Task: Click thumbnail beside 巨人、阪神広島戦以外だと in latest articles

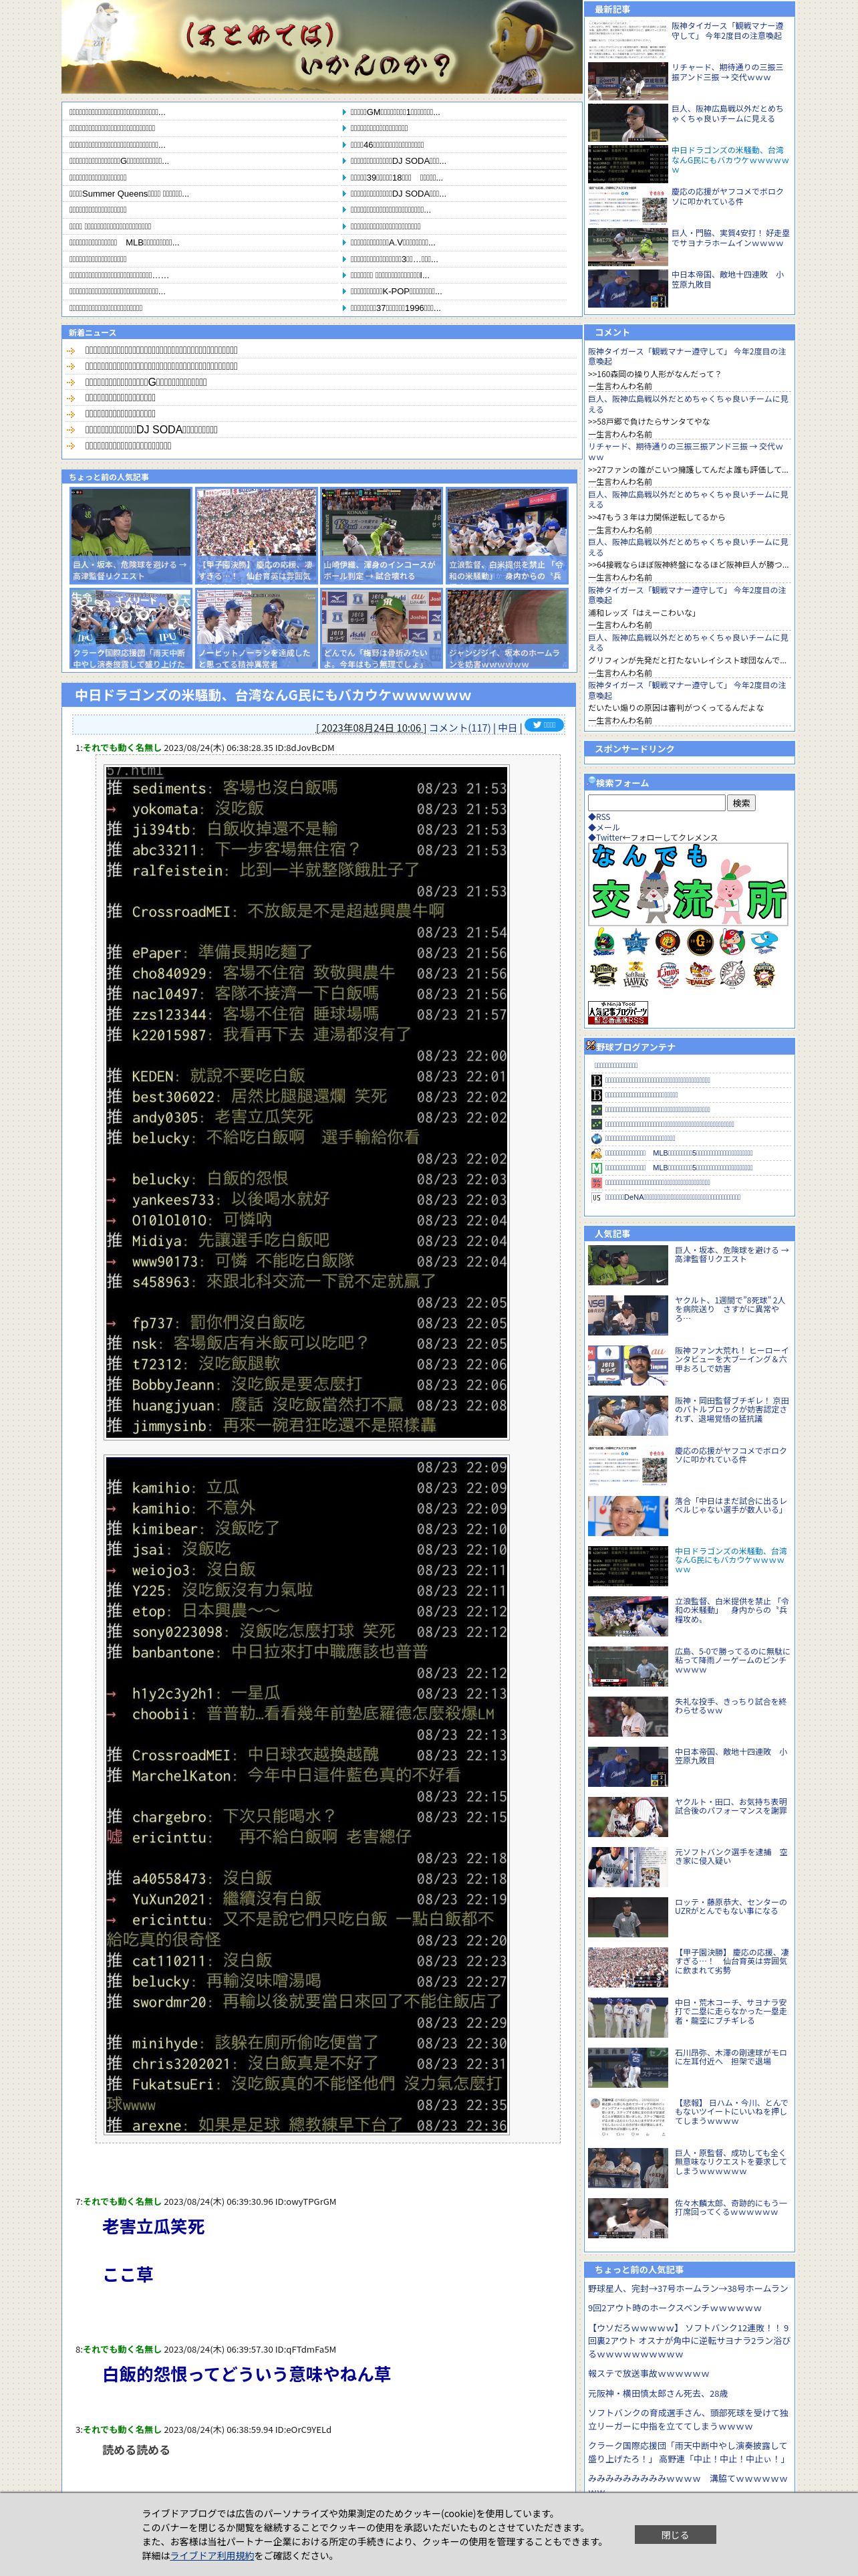Action: coord(627,123)
